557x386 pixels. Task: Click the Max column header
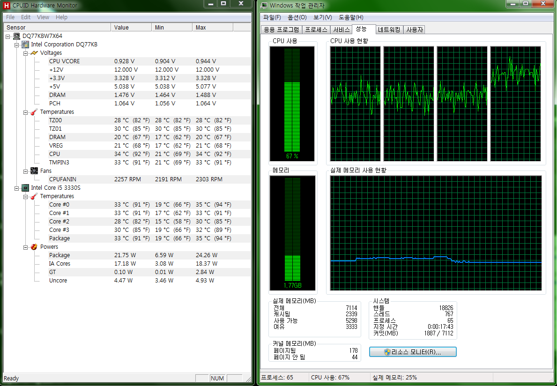[213, 27]
